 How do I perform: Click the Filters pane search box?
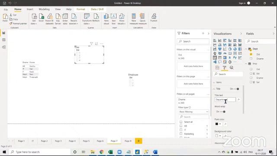pos(193,42)
